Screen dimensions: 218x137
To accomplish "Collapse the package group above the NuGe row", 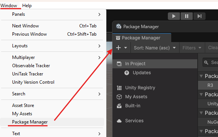I will coord(201,113).
